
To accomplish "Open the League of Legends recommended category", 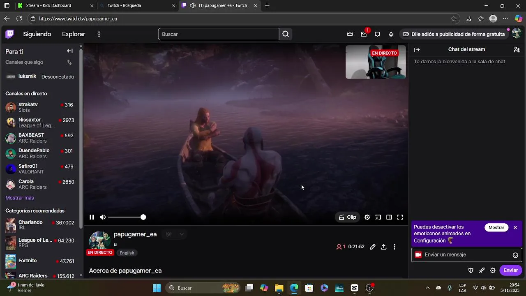I will (x=40, y=243).
